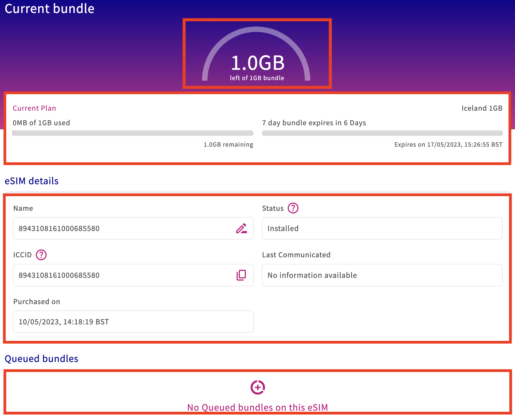
Task: Click the add queued bundle plus icon
Action: [257, 387]
